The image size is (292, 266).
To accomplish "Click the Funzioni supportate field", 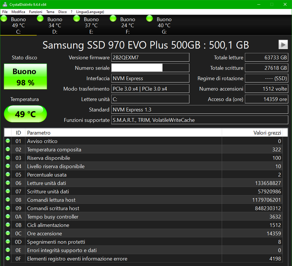I will pos(200,120).
